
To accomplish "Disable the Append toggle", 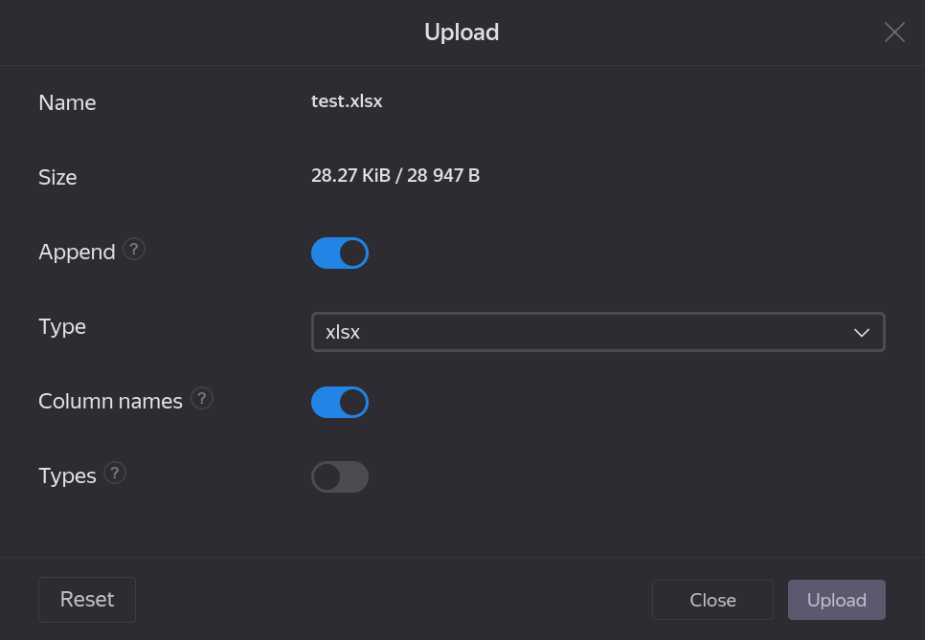I will (340, 254).
